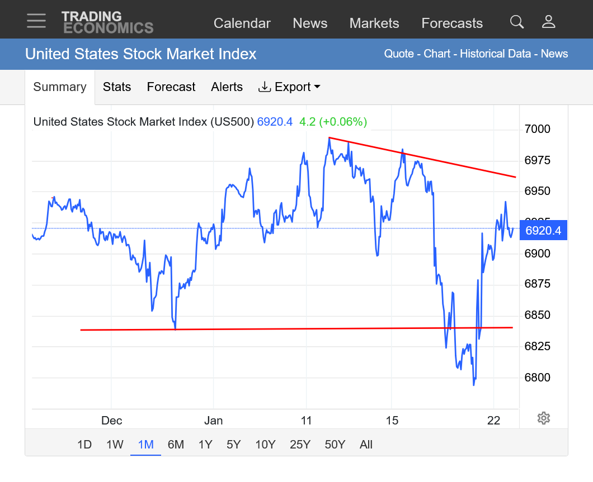Switch to the Stats tab

tap(117, 87)
